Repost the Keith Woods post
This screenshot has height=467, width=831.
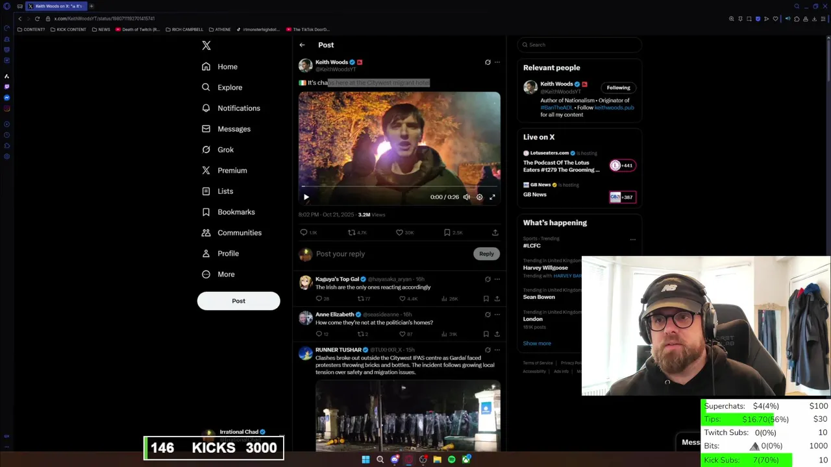pos(357,232)
